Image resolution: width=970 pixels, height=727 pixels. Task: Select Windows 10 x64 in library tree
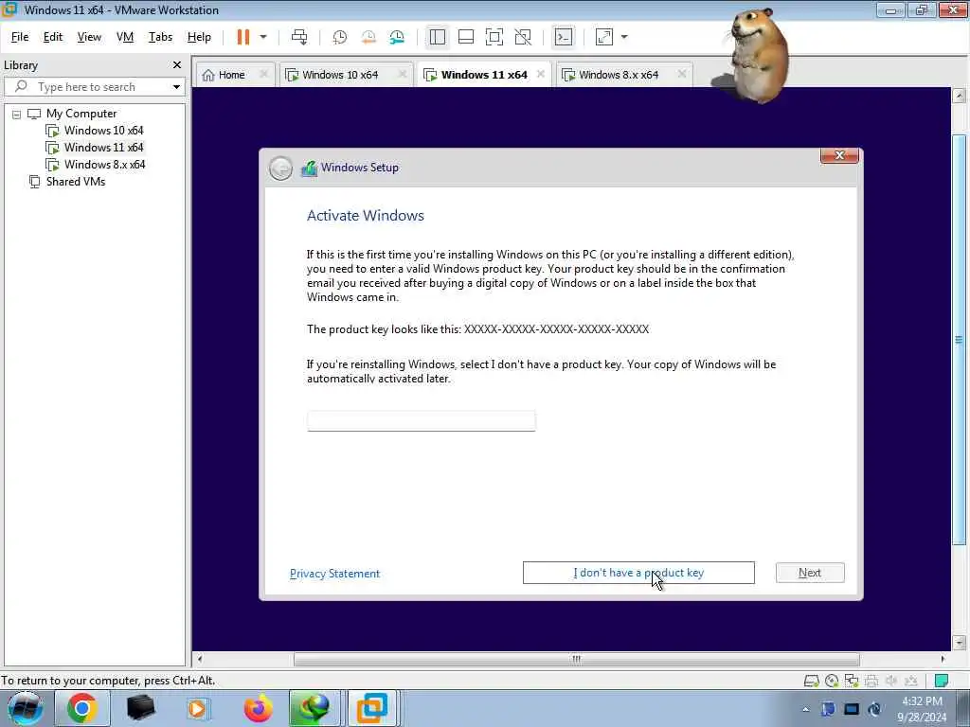[103, 131]
